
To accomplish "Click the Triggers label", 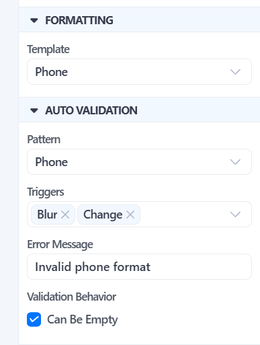I will tap(46, 192).
